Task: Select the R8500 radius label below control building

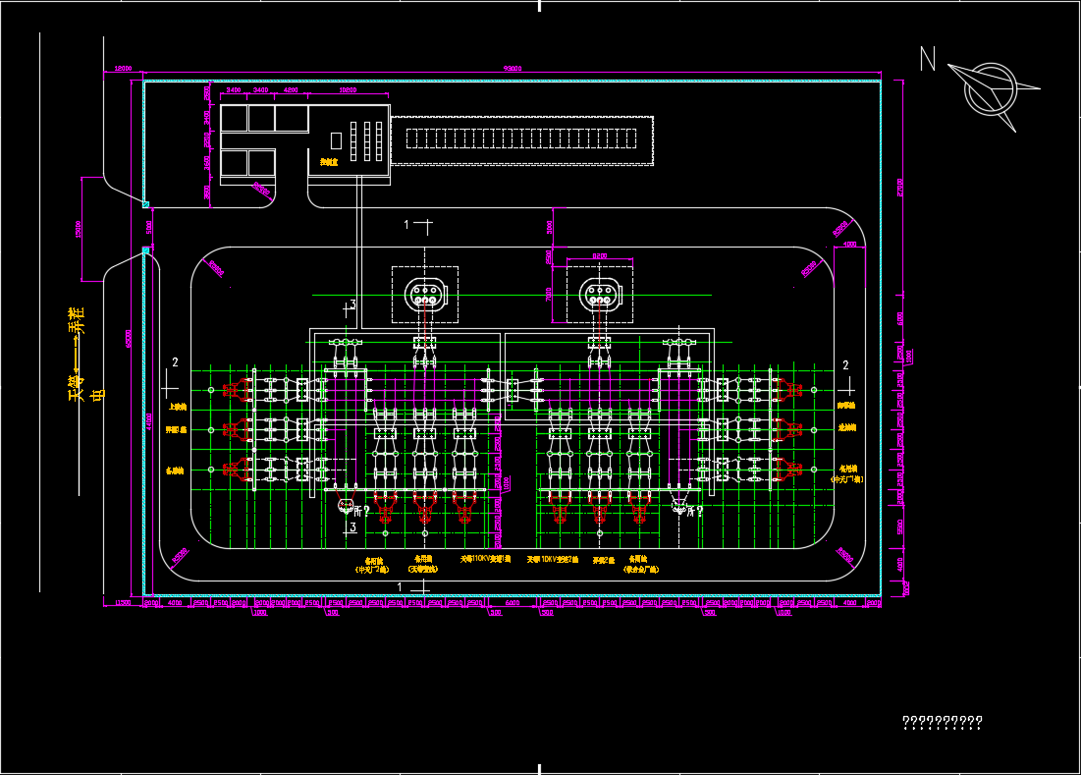Action: [x=262, y=189]
